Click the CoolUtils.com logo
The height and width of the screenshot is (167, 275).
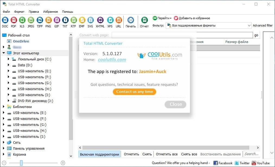point(160,56)
